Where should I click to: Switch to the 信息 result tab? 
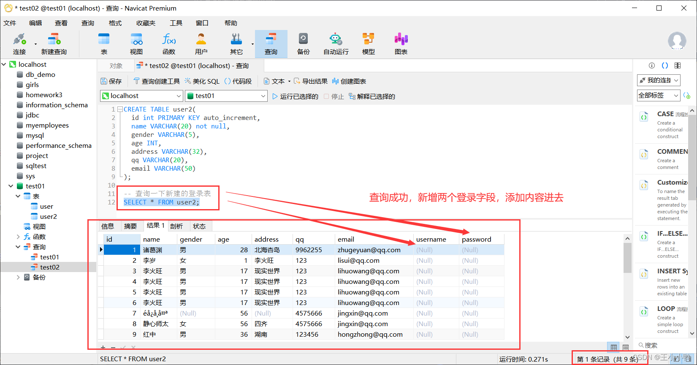coord(108,226)
